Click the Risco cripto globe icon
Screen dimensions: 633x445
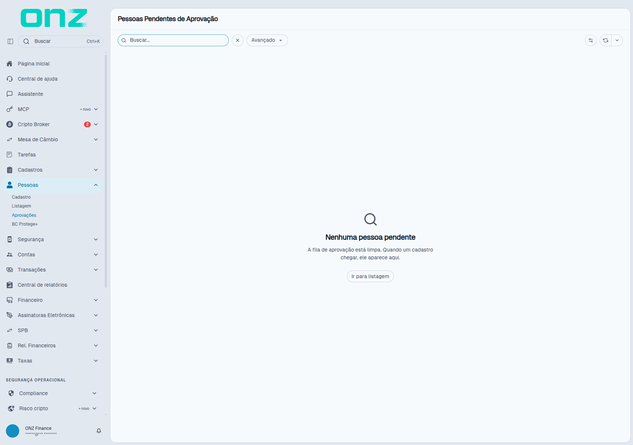(x=11, y=408)
